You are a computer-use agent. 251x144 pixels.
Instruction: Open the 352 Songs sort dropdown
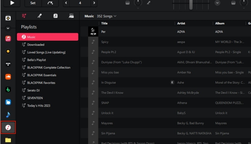[x=107, y=16]
